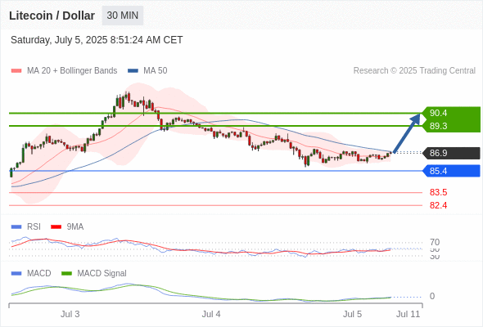Select the 89.3 resistance price label

click(438, 126)
